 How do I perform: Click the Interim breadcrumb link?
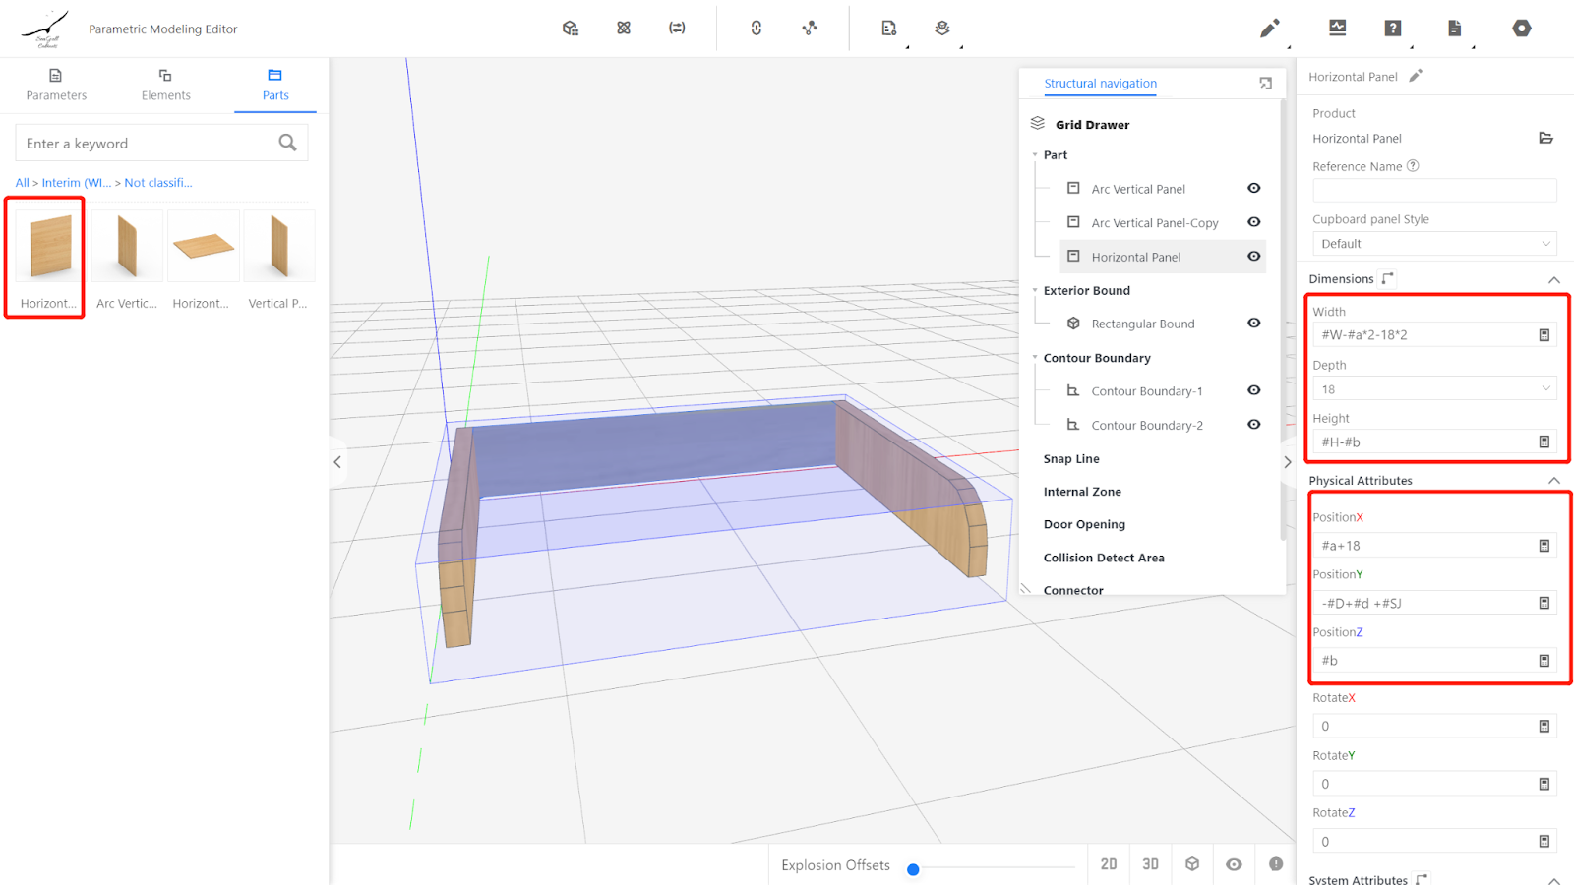[76, 183]
